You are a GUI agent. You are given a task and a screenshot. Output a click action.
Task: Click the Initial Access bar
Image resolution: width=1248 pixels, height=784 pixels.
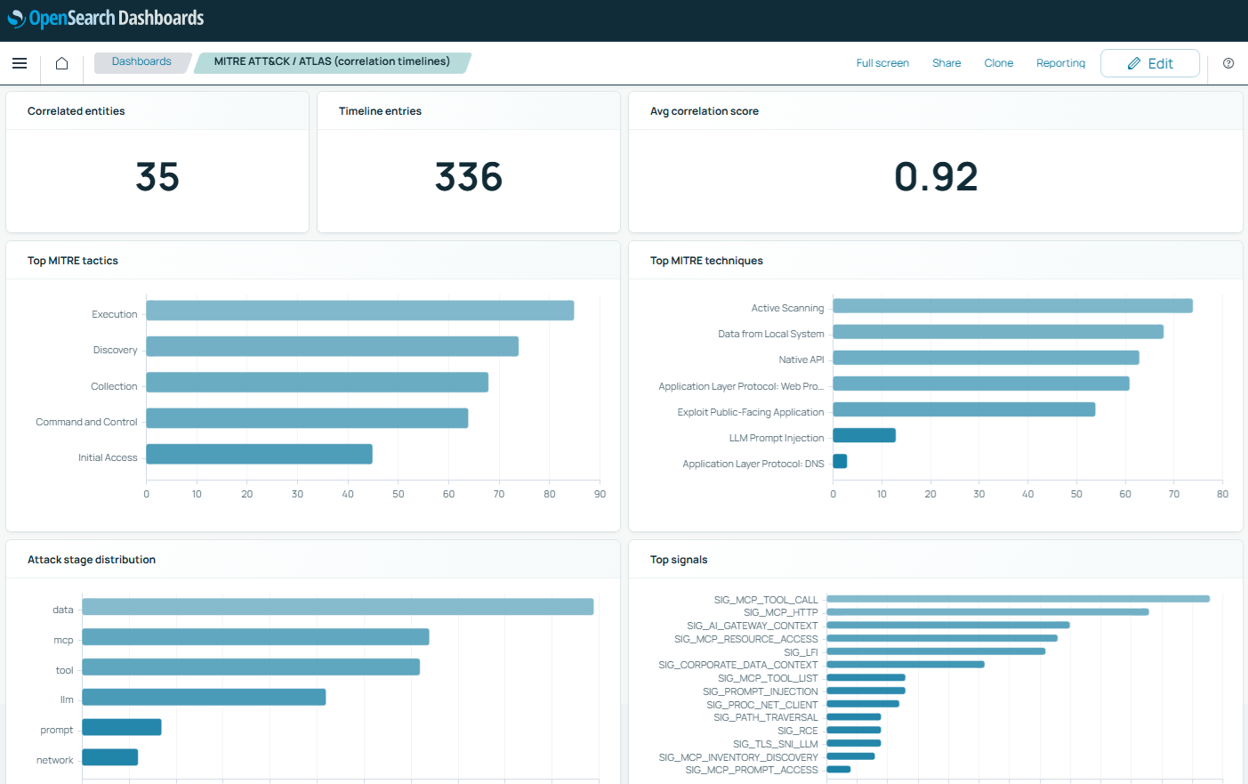point(259,454)
